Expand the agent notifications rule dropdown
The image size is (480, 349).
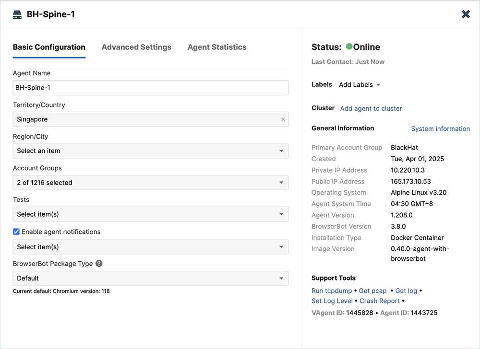150,247
